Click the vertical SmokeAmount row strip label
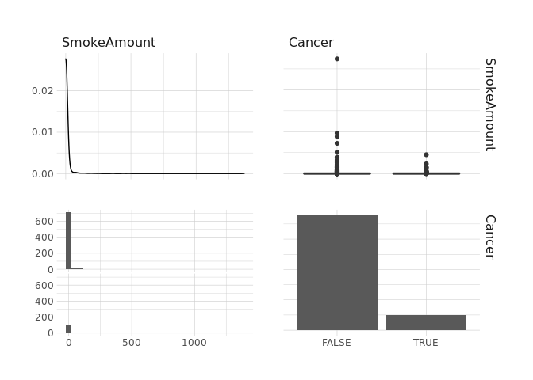The image size is (533, 380). click(489, 104)
